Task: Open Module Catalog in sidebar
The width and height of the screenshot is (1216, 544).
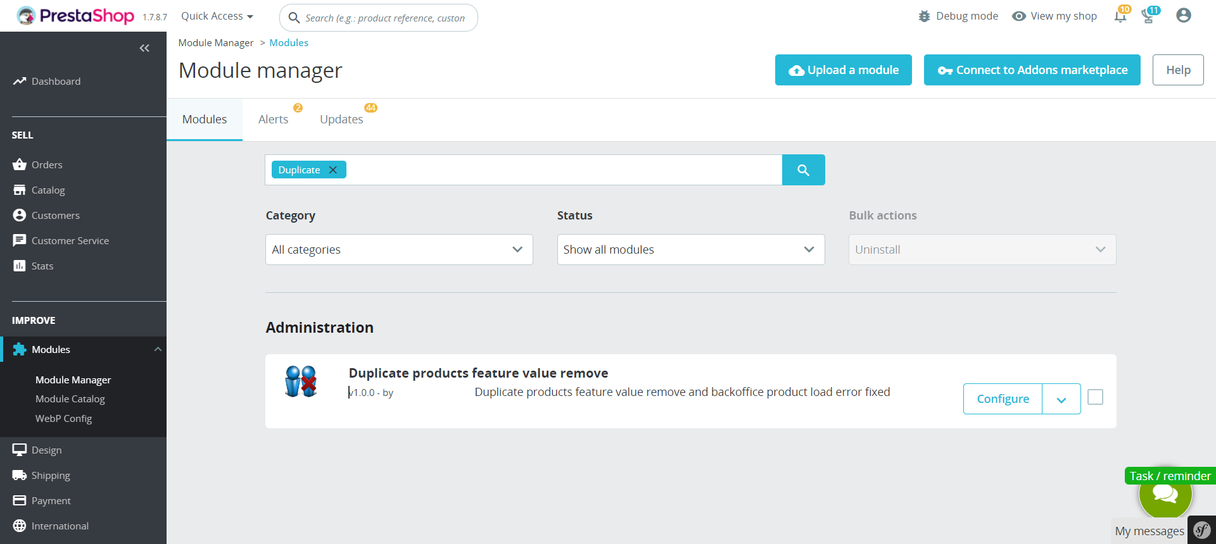Action: [70, 399]
